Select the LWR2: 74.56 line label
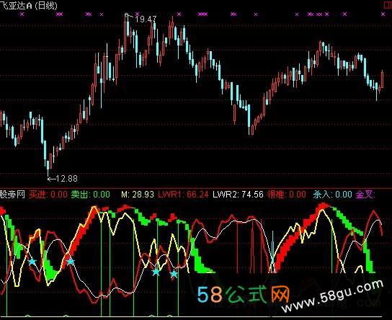 (x=238, y=195)
